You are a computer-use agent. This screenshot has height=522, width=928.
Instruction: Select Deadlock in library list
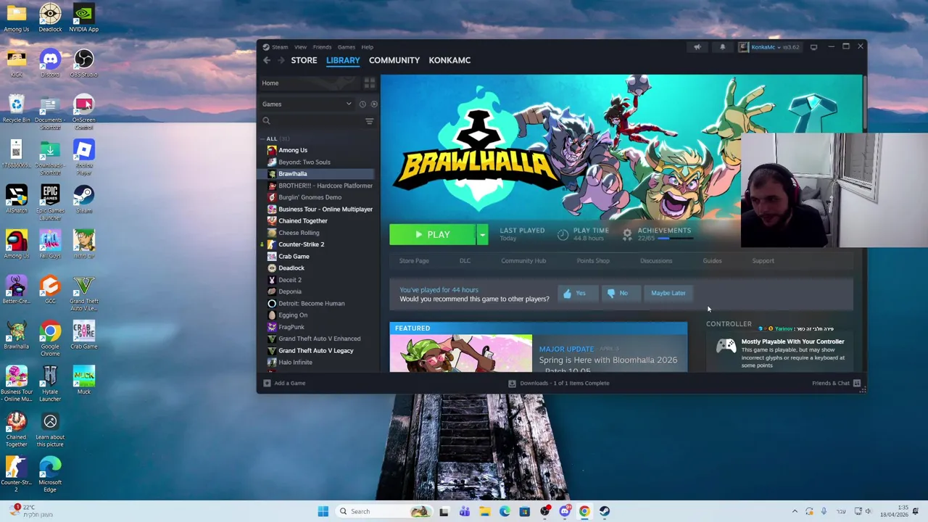[291, 268]
